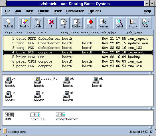Open the Queue menu
The height and width of the screenshot is (136, 156).
pos(44,11)
